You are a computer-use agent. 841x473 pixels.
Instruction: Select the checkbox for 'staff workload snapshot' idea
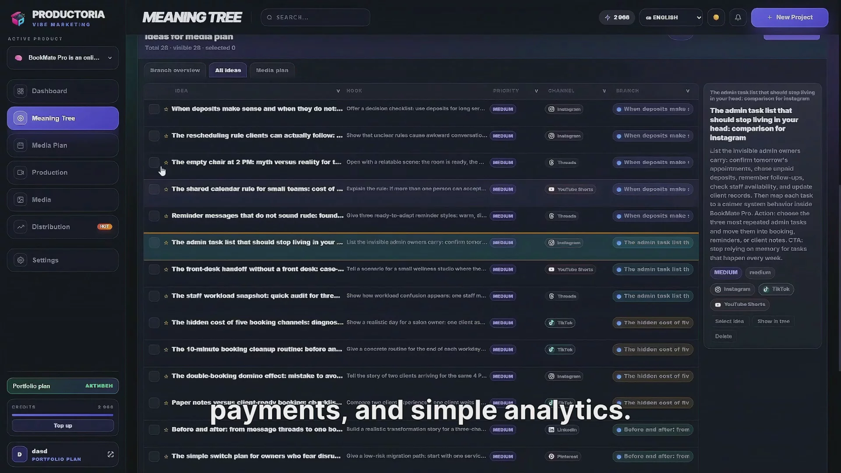tap(154, 296)
